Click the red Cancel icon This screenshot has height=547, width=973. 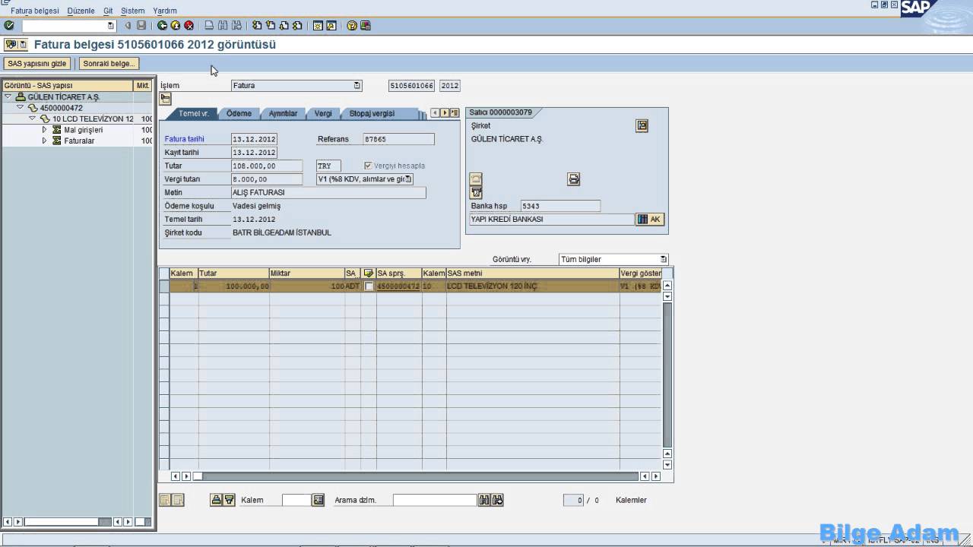click(x=189, y=26)
